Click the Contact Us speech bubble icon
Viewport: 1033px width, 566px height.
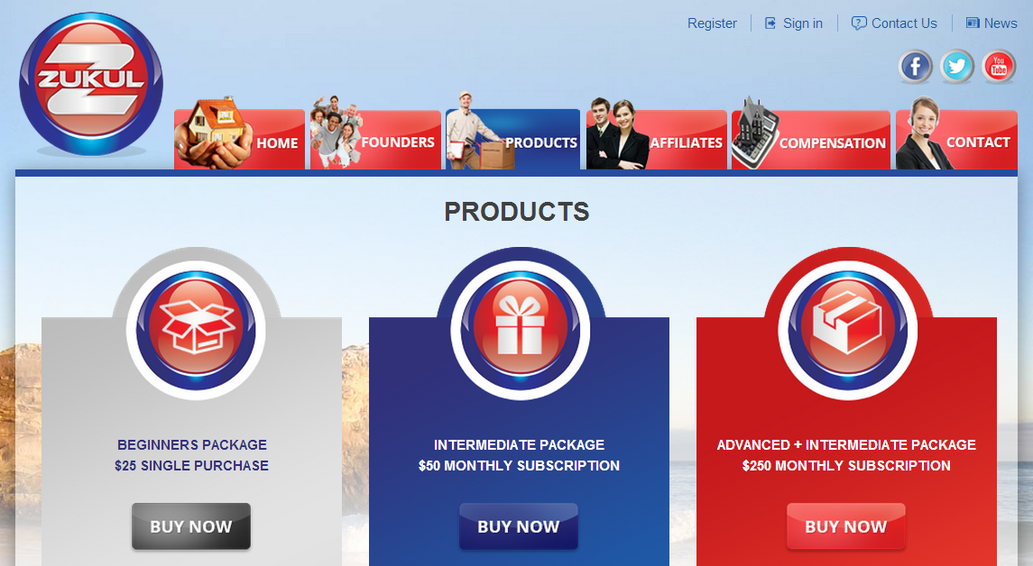[858, 23]
